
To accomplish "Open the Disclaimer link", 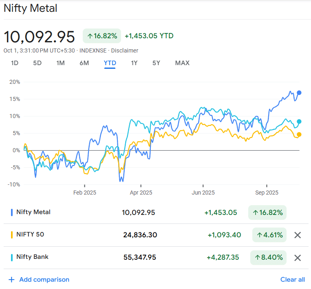I will (125, 50).
